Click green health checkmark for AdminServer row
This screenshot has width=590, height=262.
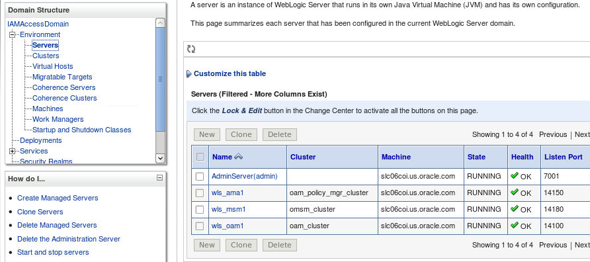click(x=515, y=175)
